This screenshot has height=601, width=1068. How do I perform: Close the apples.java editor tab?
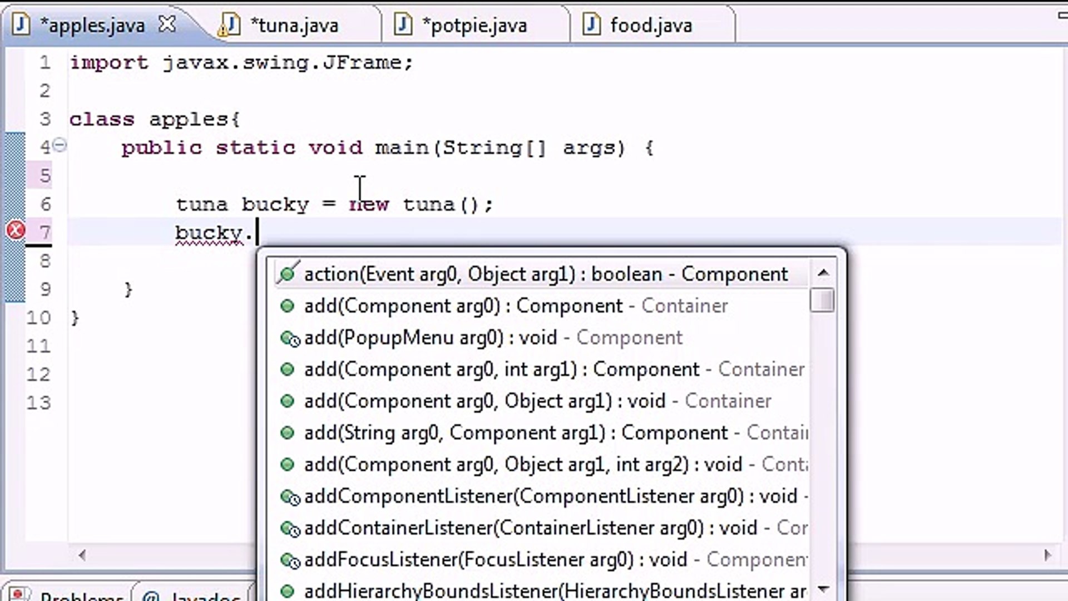[x=166, y=24]
